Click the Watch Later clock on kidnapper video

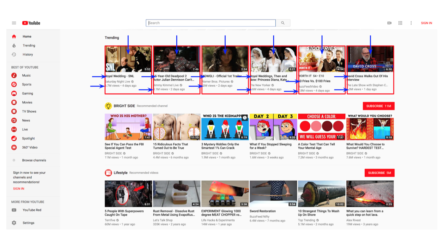coord(245,118)
